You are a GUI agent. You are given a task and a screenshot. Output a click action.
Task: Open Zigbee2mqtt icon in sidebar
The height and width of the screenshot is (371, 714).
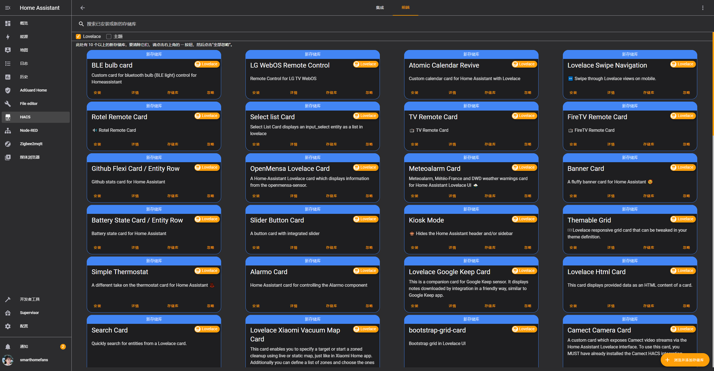pos(8,144)
